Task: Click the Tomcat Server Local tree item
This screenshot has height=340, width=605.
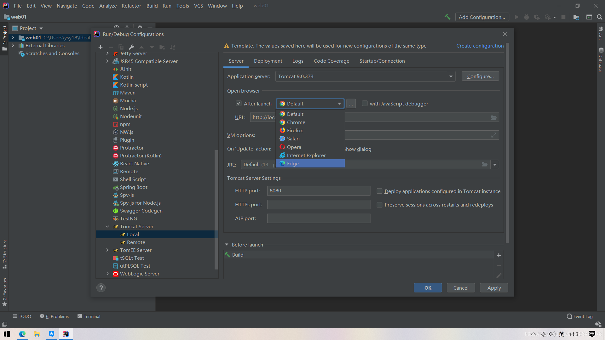Action: point(133,234)
